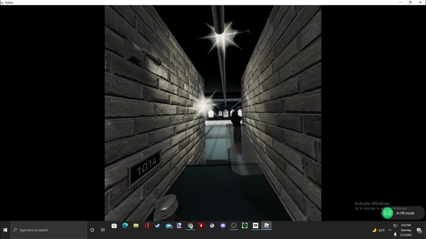Image resolution: width=426 pixels, height=239 pixels.
Task: Launch Microsoft Office from the taskbar
Action: [x=147, y=226]
